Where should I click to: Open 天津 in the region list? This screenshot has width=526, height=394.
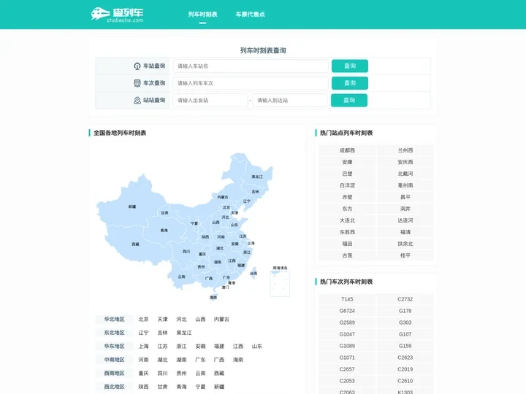click(163, 320)
